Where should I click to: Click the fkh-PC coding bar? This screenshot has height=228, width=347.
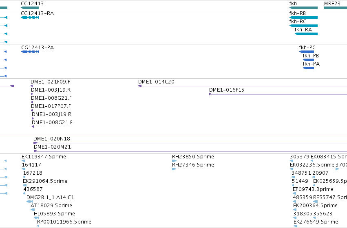pyautogui.click(x=307, y=52)
